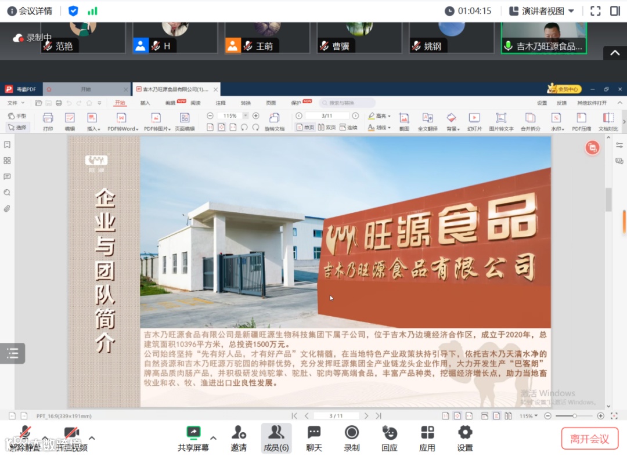Click the Print (打印) tool icon

pos(48,121)
